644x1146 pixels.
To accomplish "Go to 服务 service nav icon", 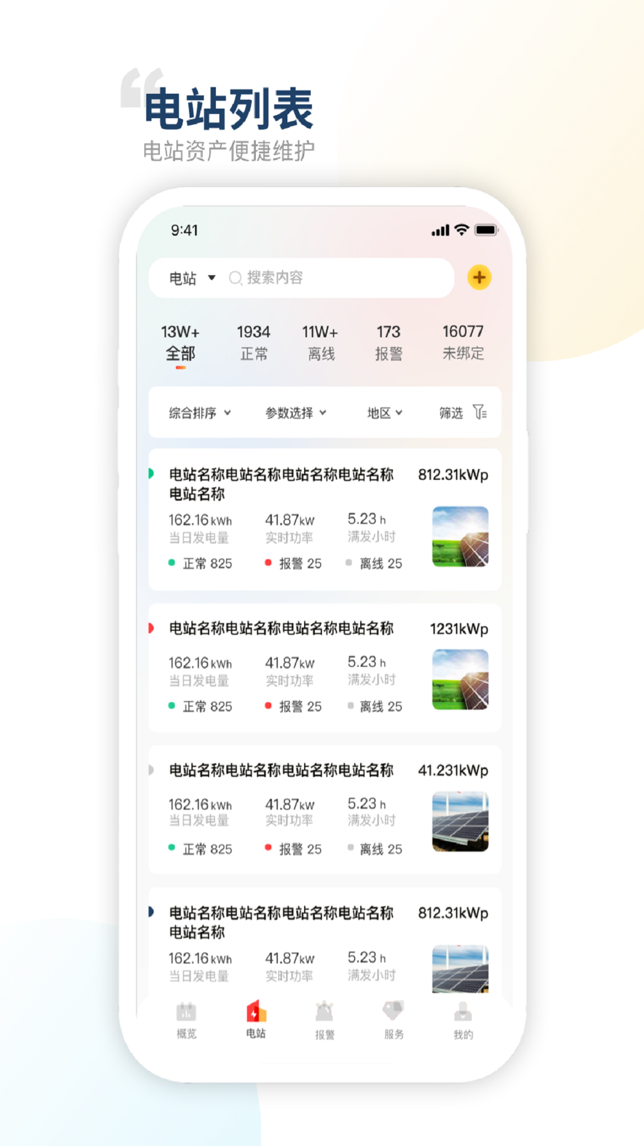I will point(394,1012).
